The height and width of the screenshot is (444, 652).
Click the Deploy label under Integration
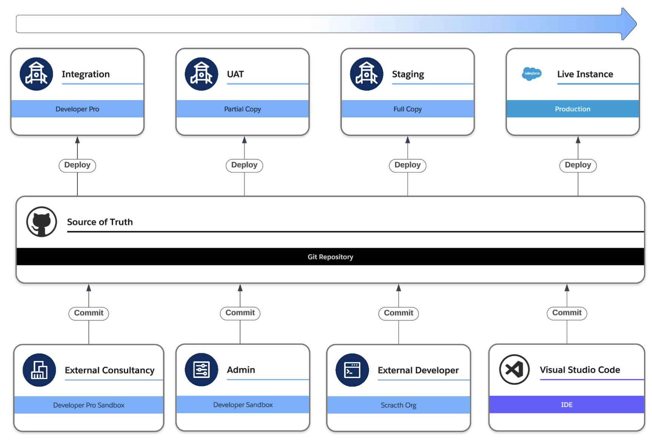[77, 165]
